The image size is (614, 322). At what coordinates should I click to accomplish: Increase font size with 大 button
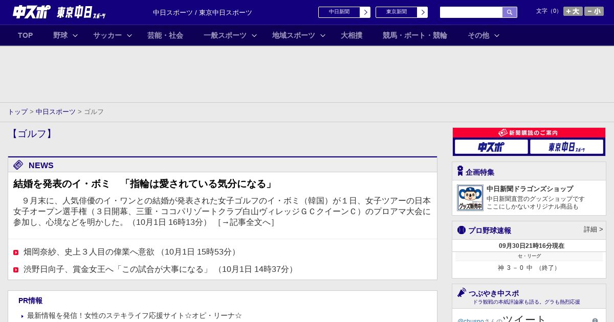coord(573,11)
